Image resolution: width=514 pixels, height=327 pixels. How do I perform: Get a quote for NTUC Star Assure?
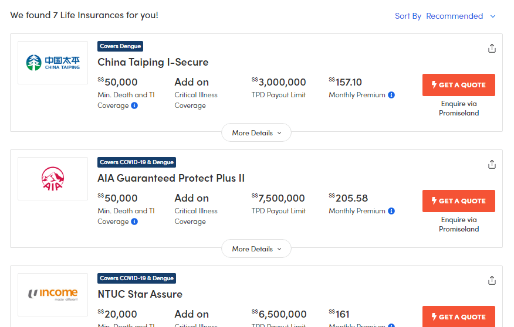coord(459,316)
